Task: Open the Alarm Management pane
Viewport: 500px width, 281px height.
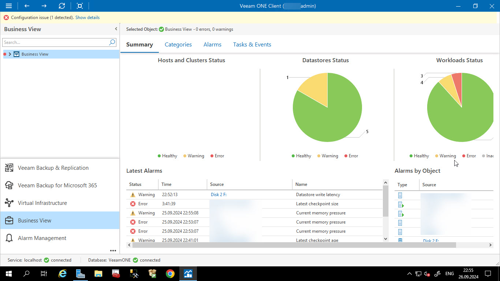Action: point(60,238)
